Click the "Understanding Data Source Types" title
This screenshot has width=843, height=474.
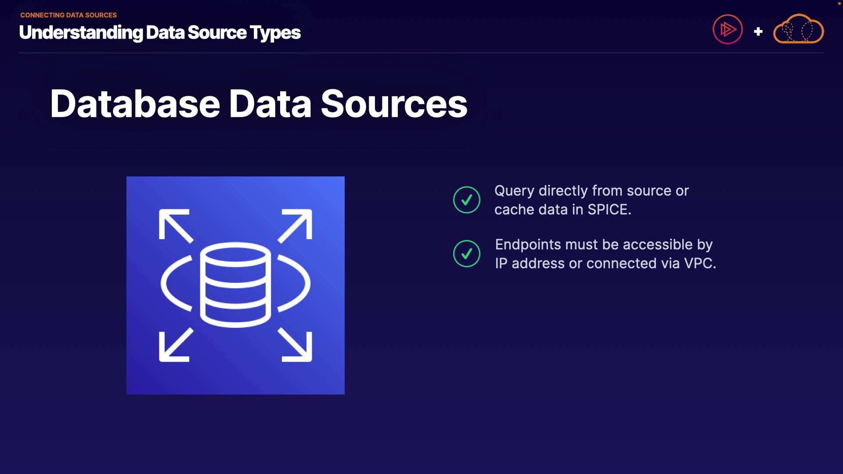160,32
